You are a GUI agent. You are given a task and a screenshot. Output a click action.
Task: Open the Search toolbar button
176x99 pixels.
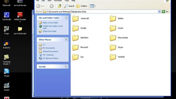click(69, 6)
